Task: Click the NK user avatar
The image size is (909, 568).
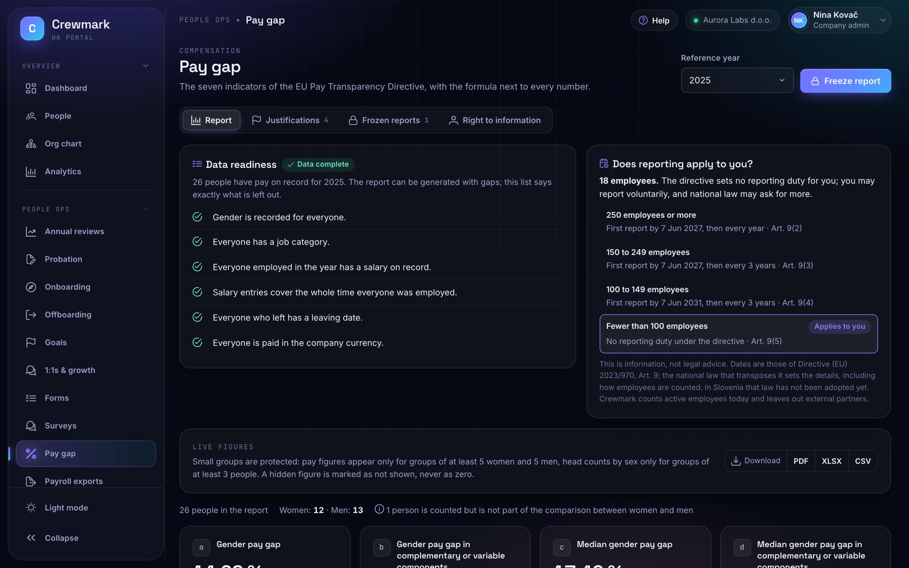Action: (x=799, y=20)
